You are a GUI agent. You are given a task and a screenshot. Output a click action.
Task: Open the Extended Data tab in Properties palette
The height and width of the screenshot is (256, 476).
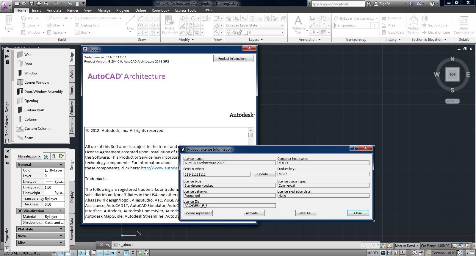click(72, 229)
